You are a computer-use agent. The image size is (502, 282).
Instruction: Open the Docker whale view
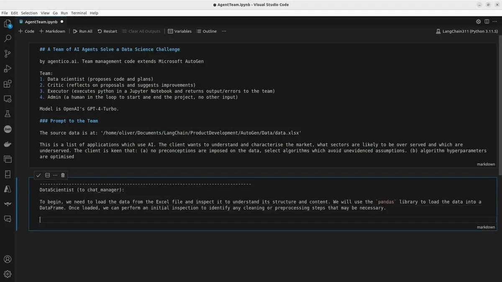(x=8, y=144)
